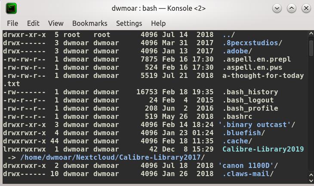
Task: Click the scrollbar down arrow at bottom
Action: point(311,180)
